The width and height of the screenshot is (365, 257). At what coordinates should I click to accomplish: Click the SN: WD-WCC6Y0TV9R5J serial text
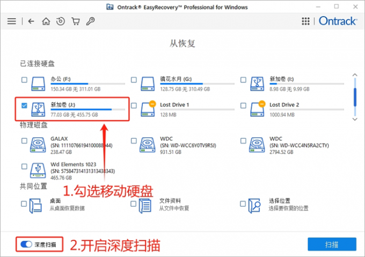tap(188, 146)
